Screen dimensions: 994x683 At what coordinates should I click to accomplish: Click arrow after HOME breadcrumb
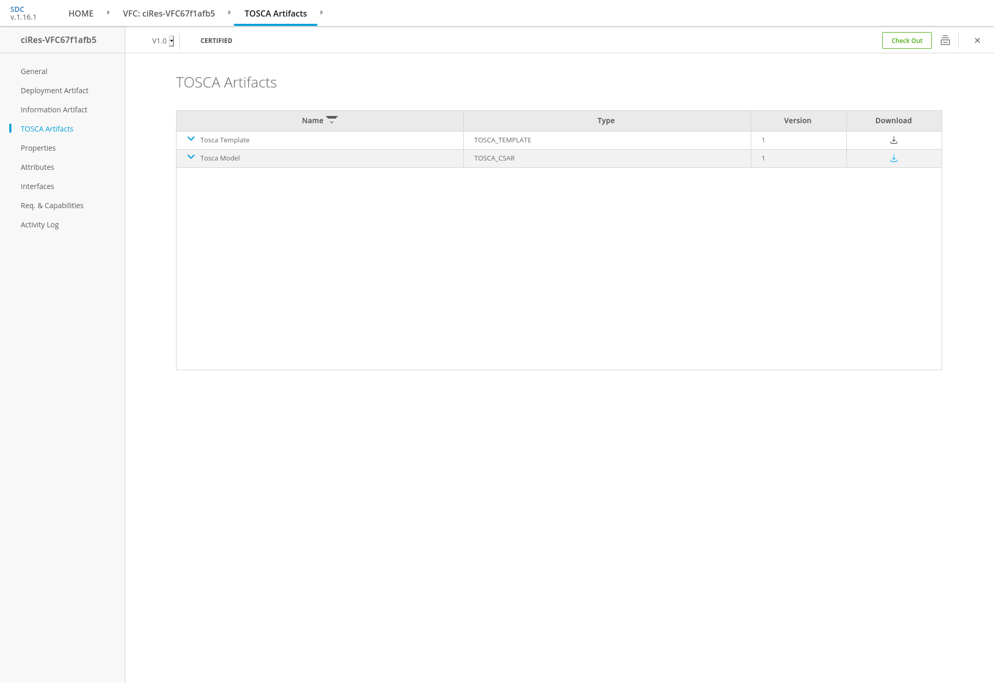point(108,12)
